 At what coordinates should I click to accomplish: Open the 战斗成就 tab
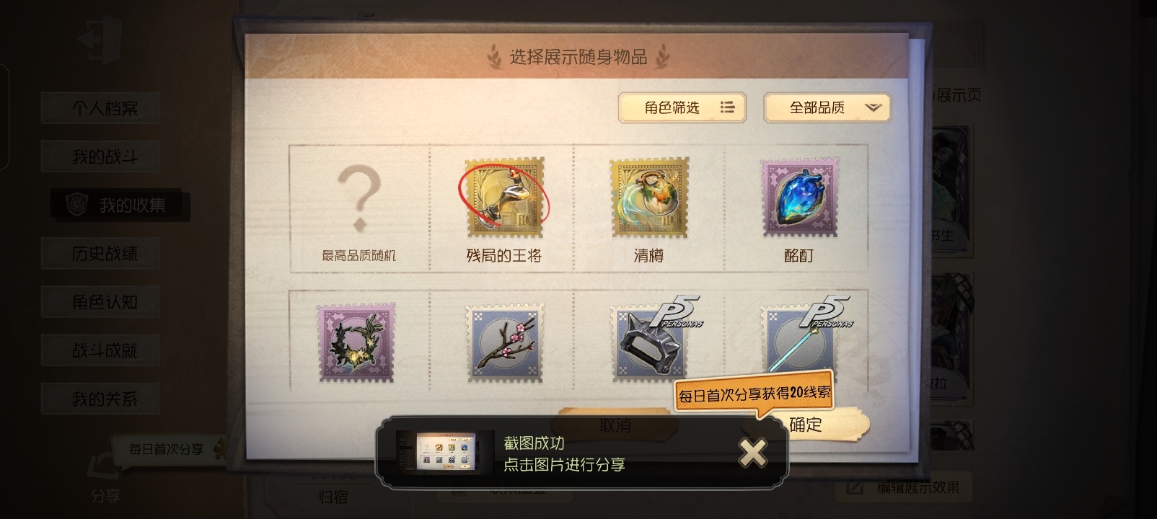point(104,350)
